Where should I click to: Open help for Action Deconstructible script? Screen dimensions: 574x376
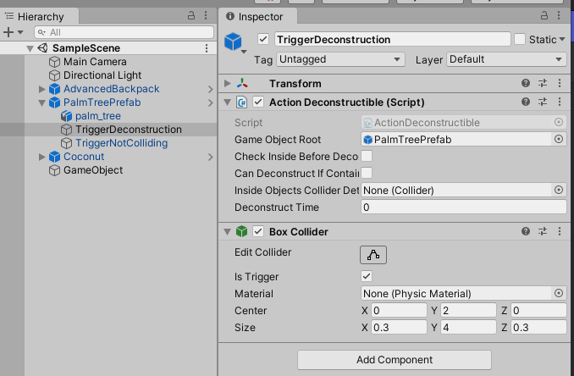coord(526,102)
